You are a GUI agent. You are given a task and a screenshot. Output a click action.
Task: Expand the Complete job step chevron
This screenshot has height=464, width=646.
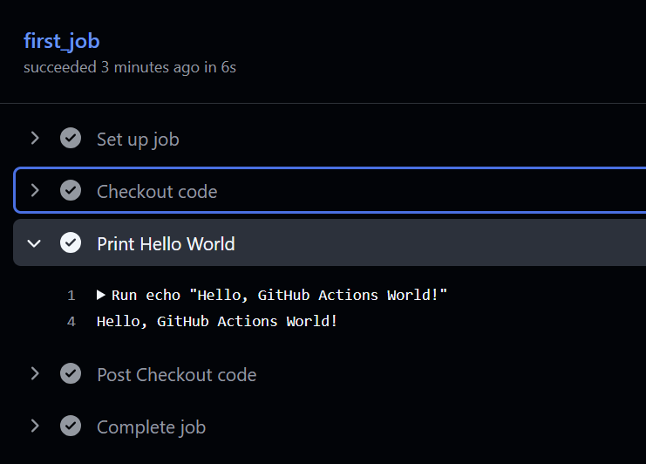(35, 426)
